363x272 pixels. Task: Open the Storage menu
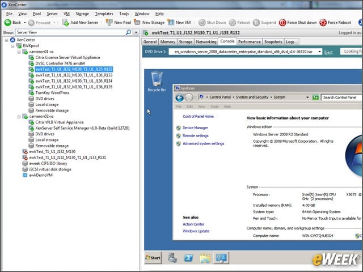[82, 14]
